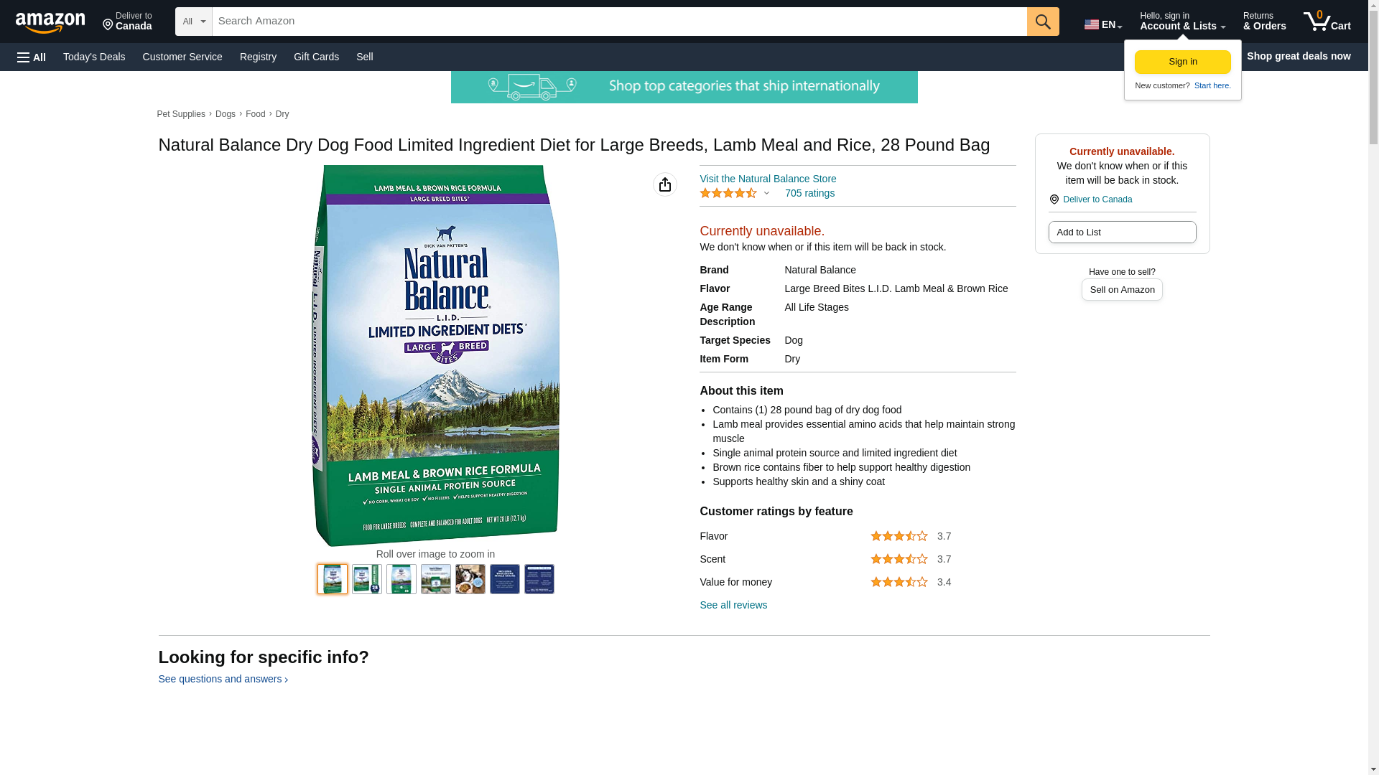Click the share icon on the product image

[x=664, y=184]
